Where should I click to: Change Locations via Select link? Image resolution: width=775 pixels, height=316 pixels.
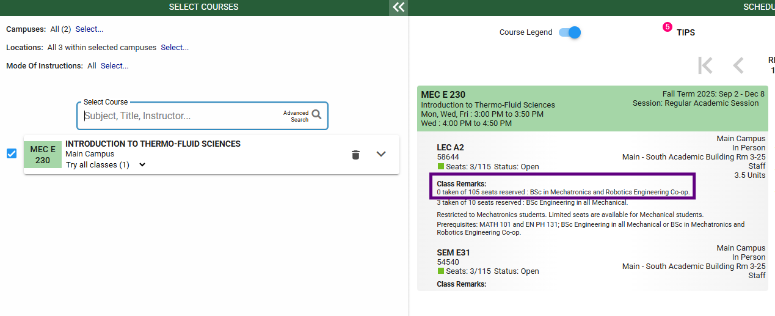[x=175, y=48]
